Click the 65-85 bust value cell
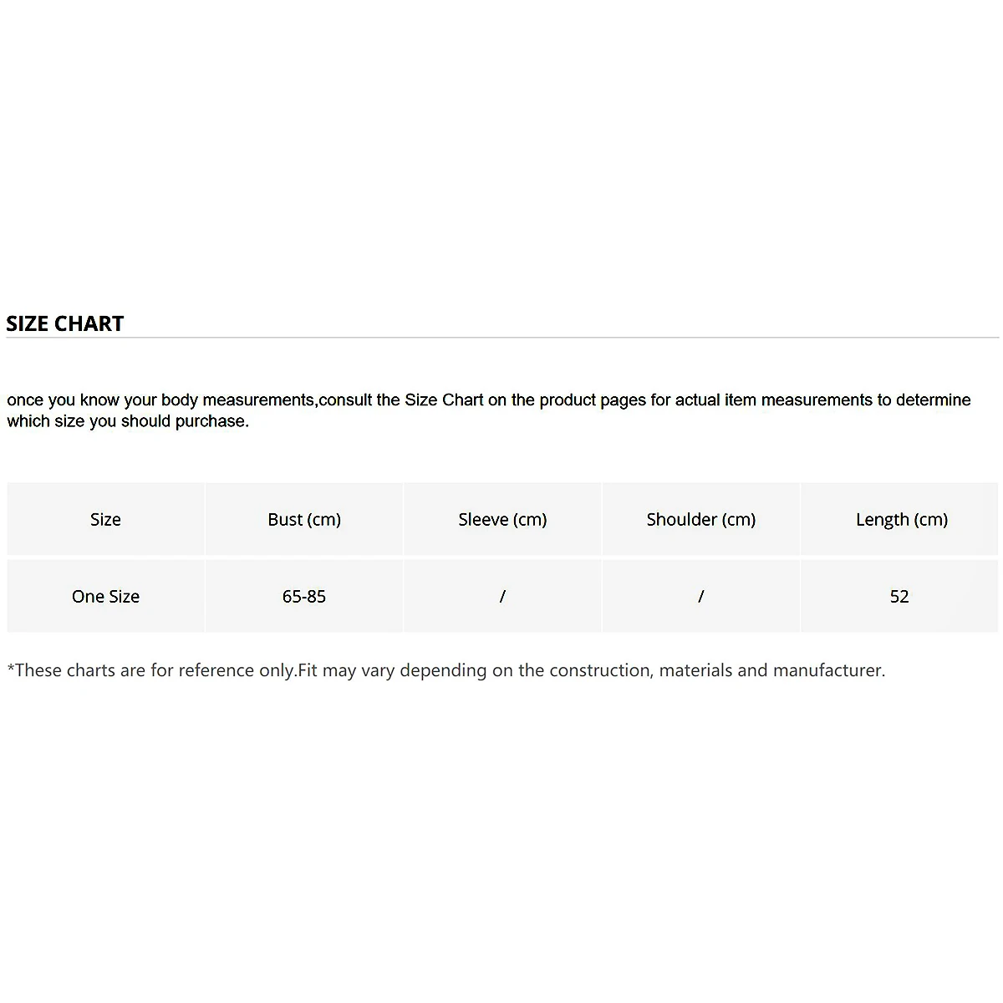The width and height of the screenshot is (1003, 1003). (x=304, y=596)
